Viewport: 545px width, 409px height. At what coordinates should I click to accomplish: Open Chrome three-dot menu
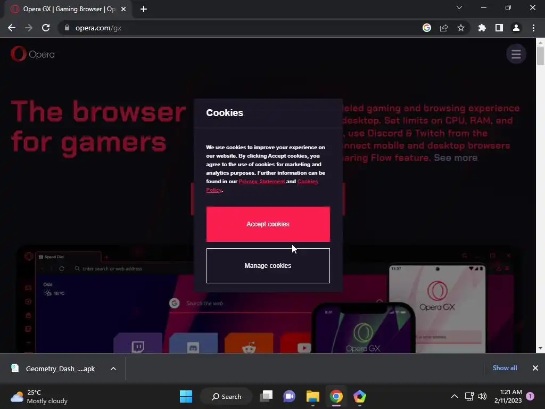(x=533, y=28)
